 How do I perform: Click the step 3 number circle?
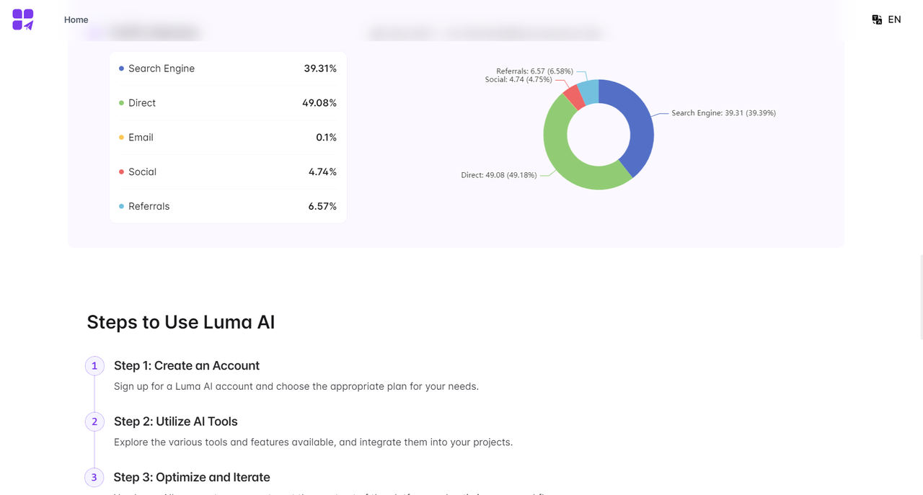(94, 477)
